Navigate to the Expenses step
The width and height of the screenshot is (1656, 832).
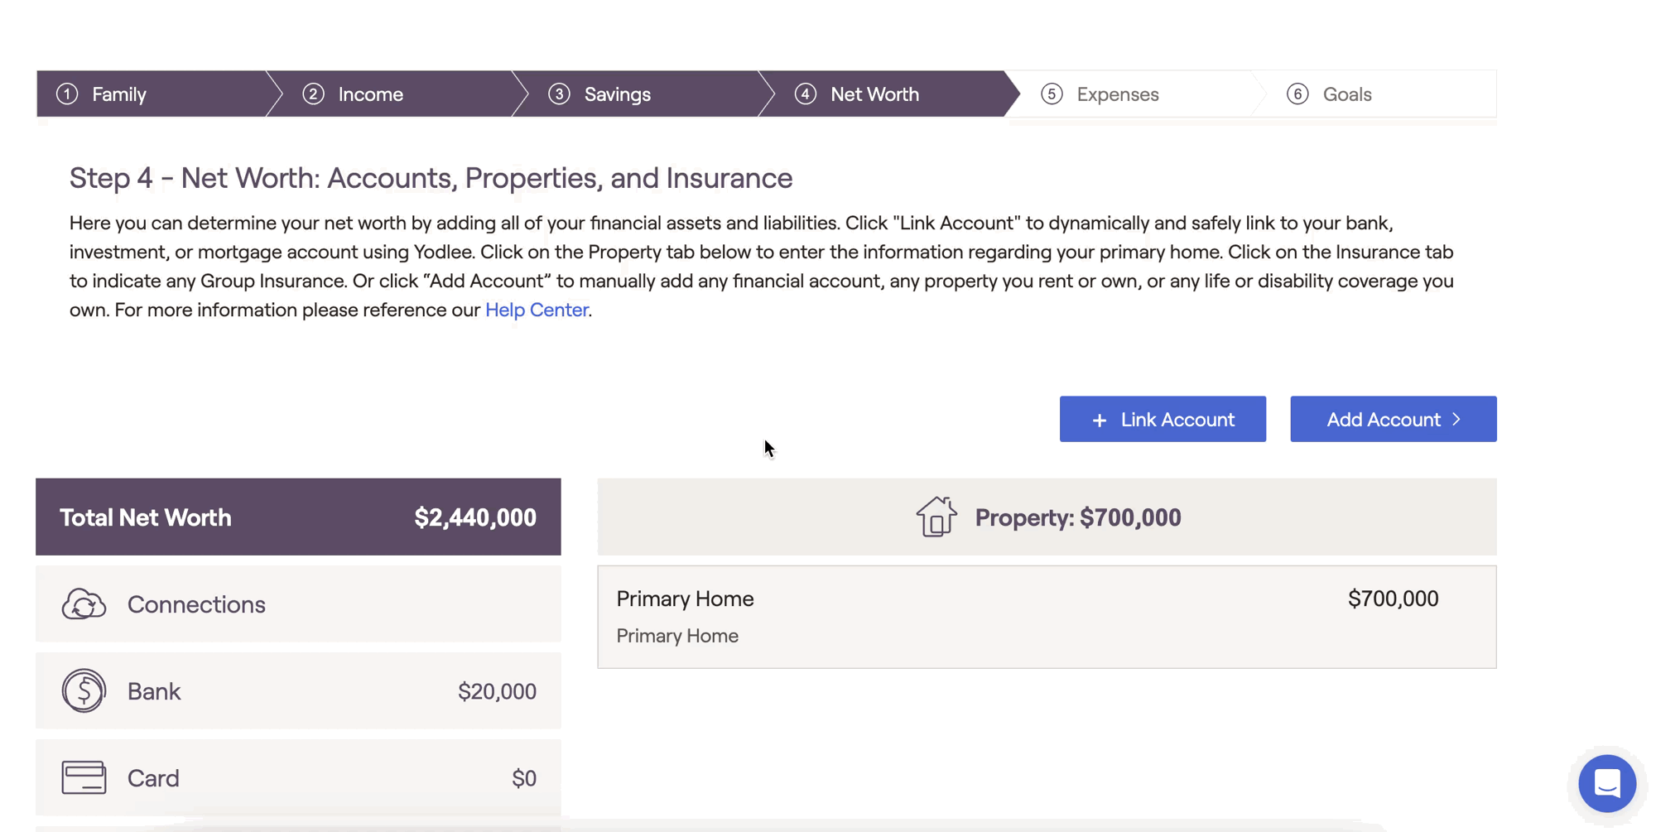(x=1117, y=94)
